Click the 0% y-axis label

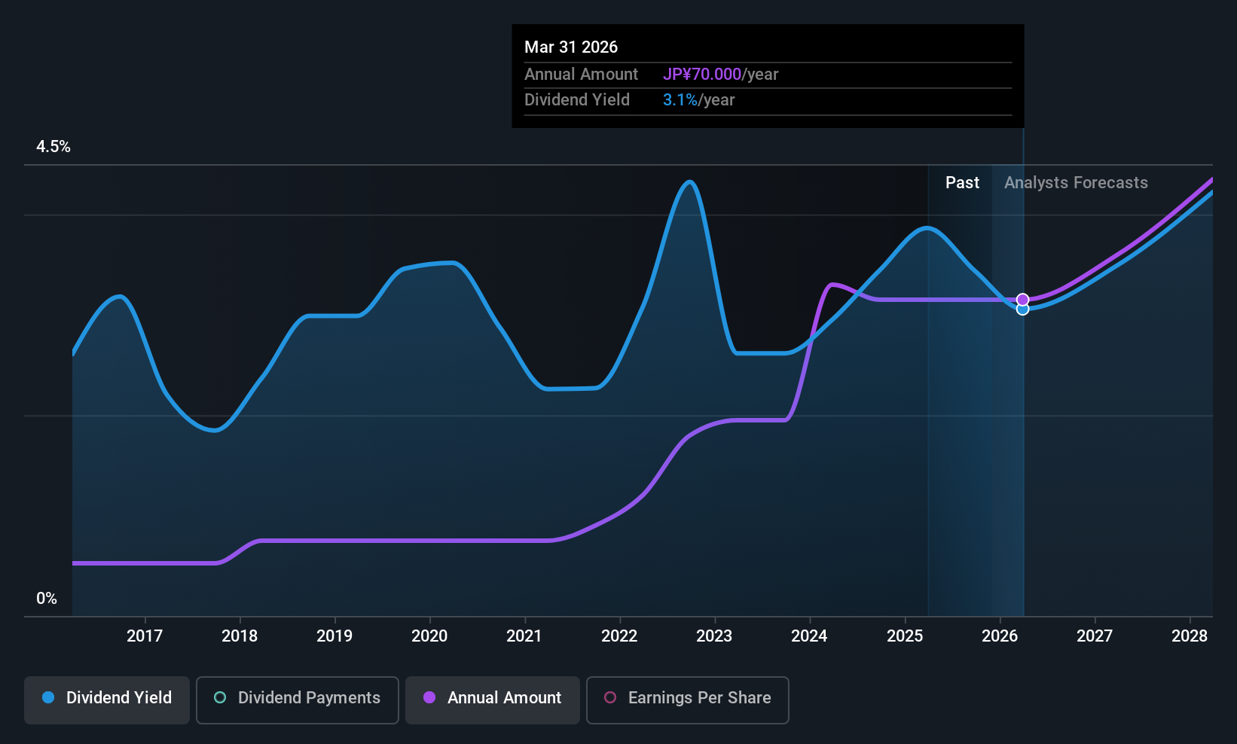(47, 599)
